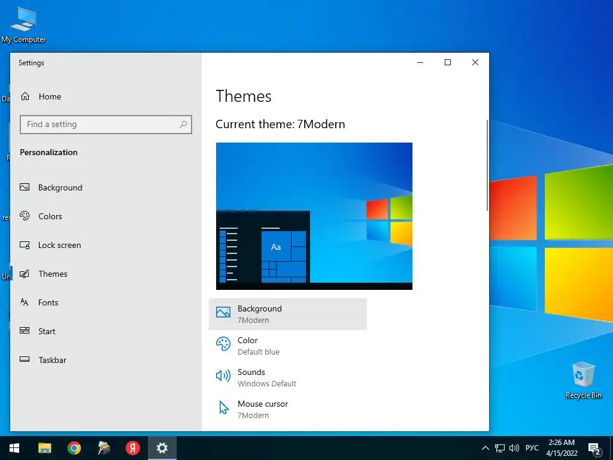Click the Background picture icon in sidebar

pos(25,187)
